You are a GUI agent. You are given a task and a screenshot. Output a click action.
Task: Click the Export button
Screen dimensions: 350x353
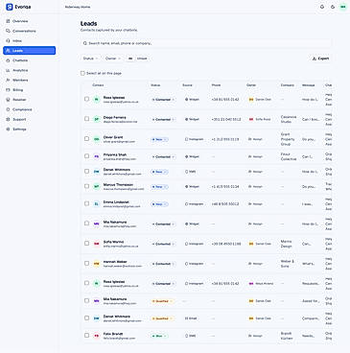tap(320, 59)
